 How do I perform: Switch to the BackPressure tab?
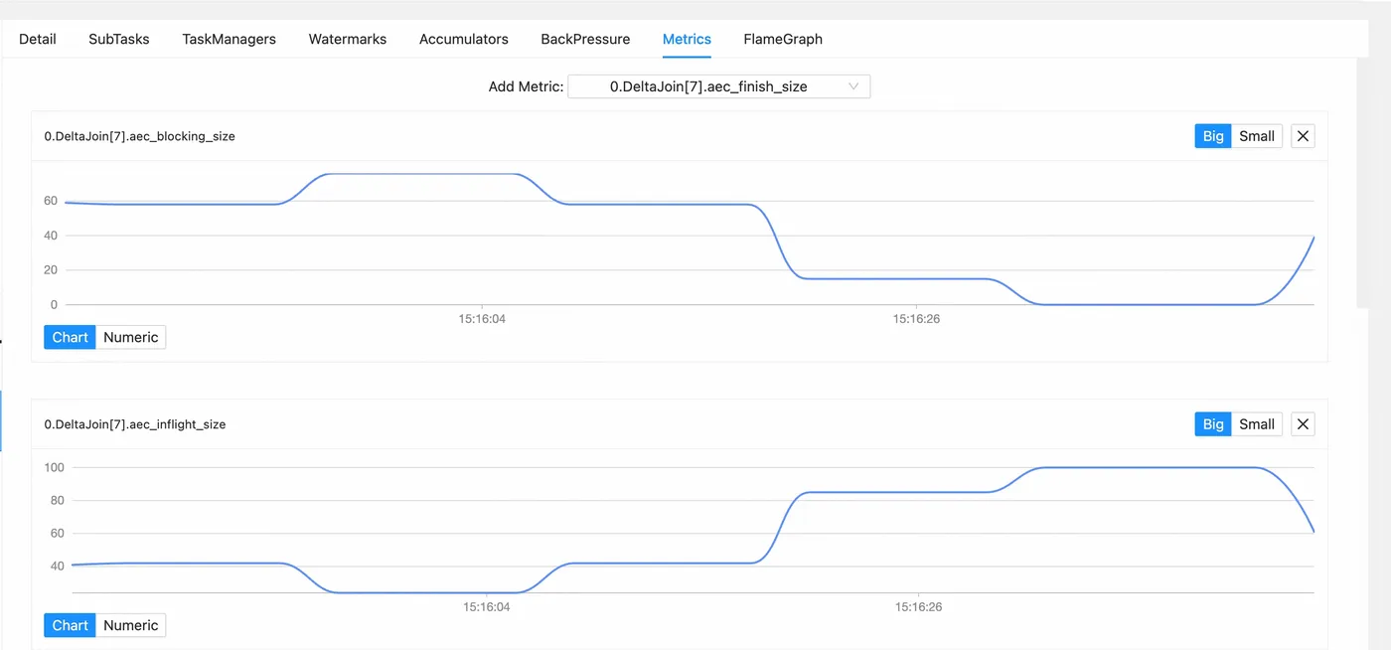point(585,39)
